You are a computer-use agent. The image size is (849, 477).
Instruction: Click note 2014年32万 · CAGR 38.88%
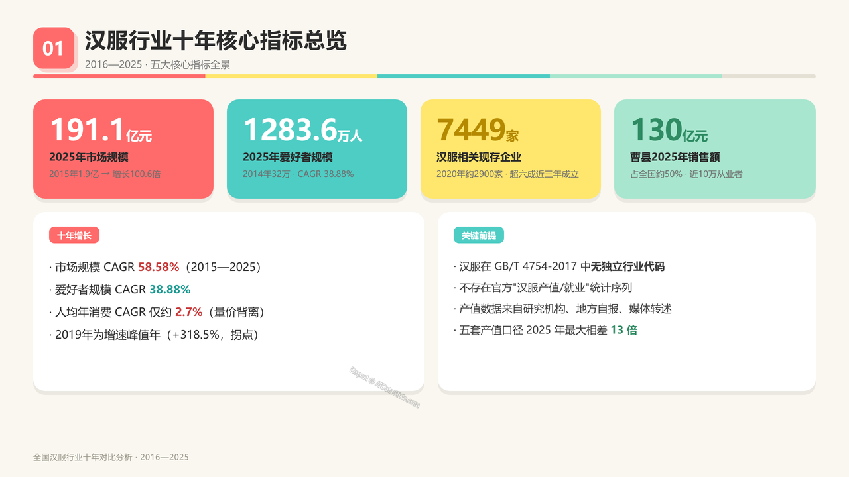coord(298,174)
